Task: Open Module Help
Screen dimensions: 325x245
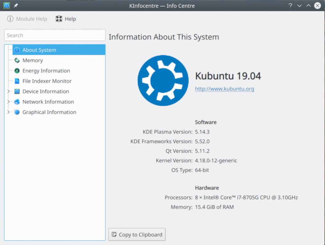Action: [27, 19]
